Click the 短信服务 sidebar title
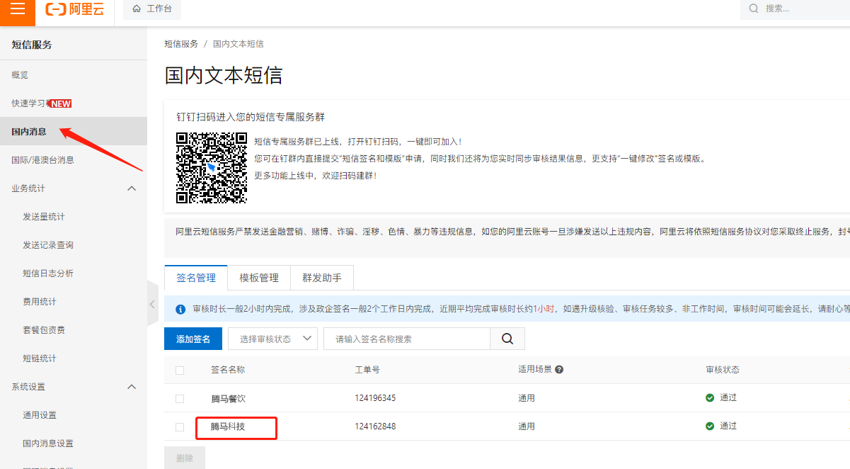The image size is (850, 469). [32, 45]
